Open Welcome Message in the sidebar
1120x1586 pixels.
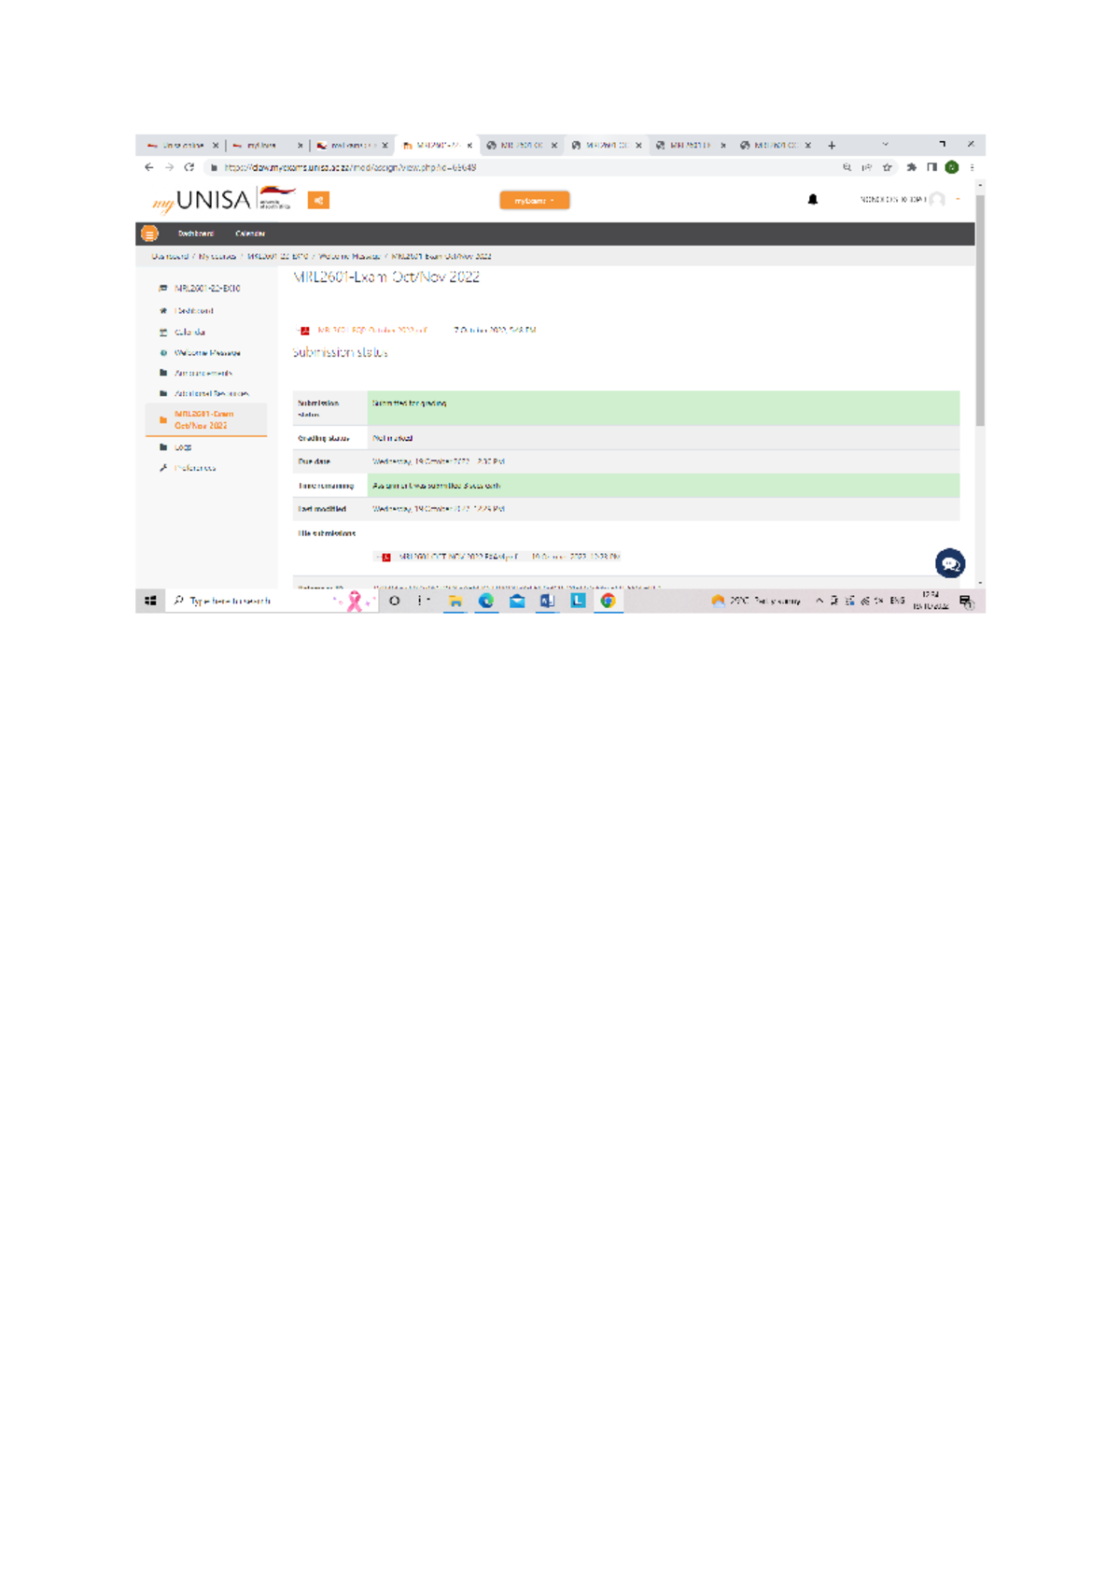click(207, 353)
